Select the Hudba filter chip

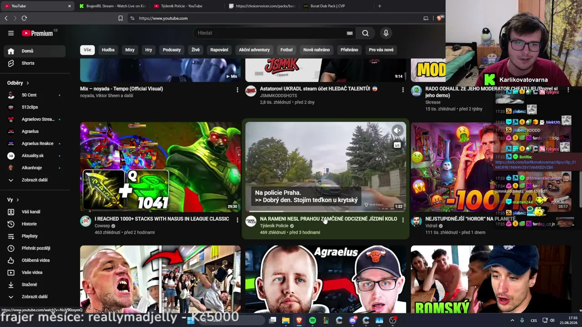pos(108,50)
